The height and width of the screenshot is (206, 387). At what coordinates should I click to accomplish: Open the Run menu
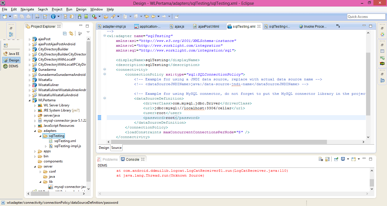tap(69, 9)
